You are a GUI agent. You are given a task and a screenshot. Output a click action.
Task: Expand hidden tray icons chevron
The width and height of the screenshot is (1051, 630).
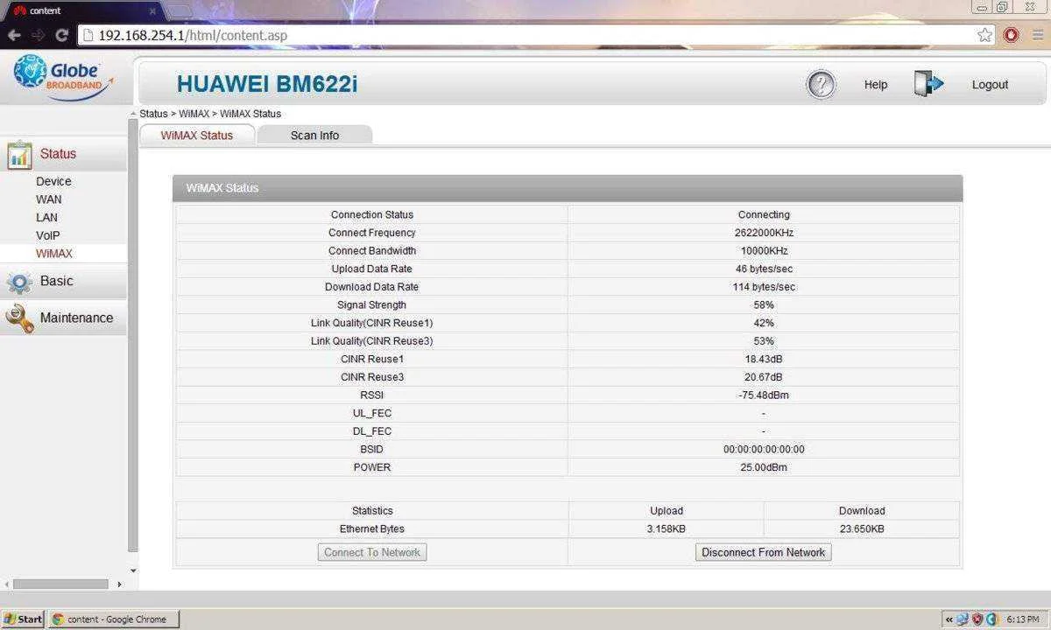[949, 619]
